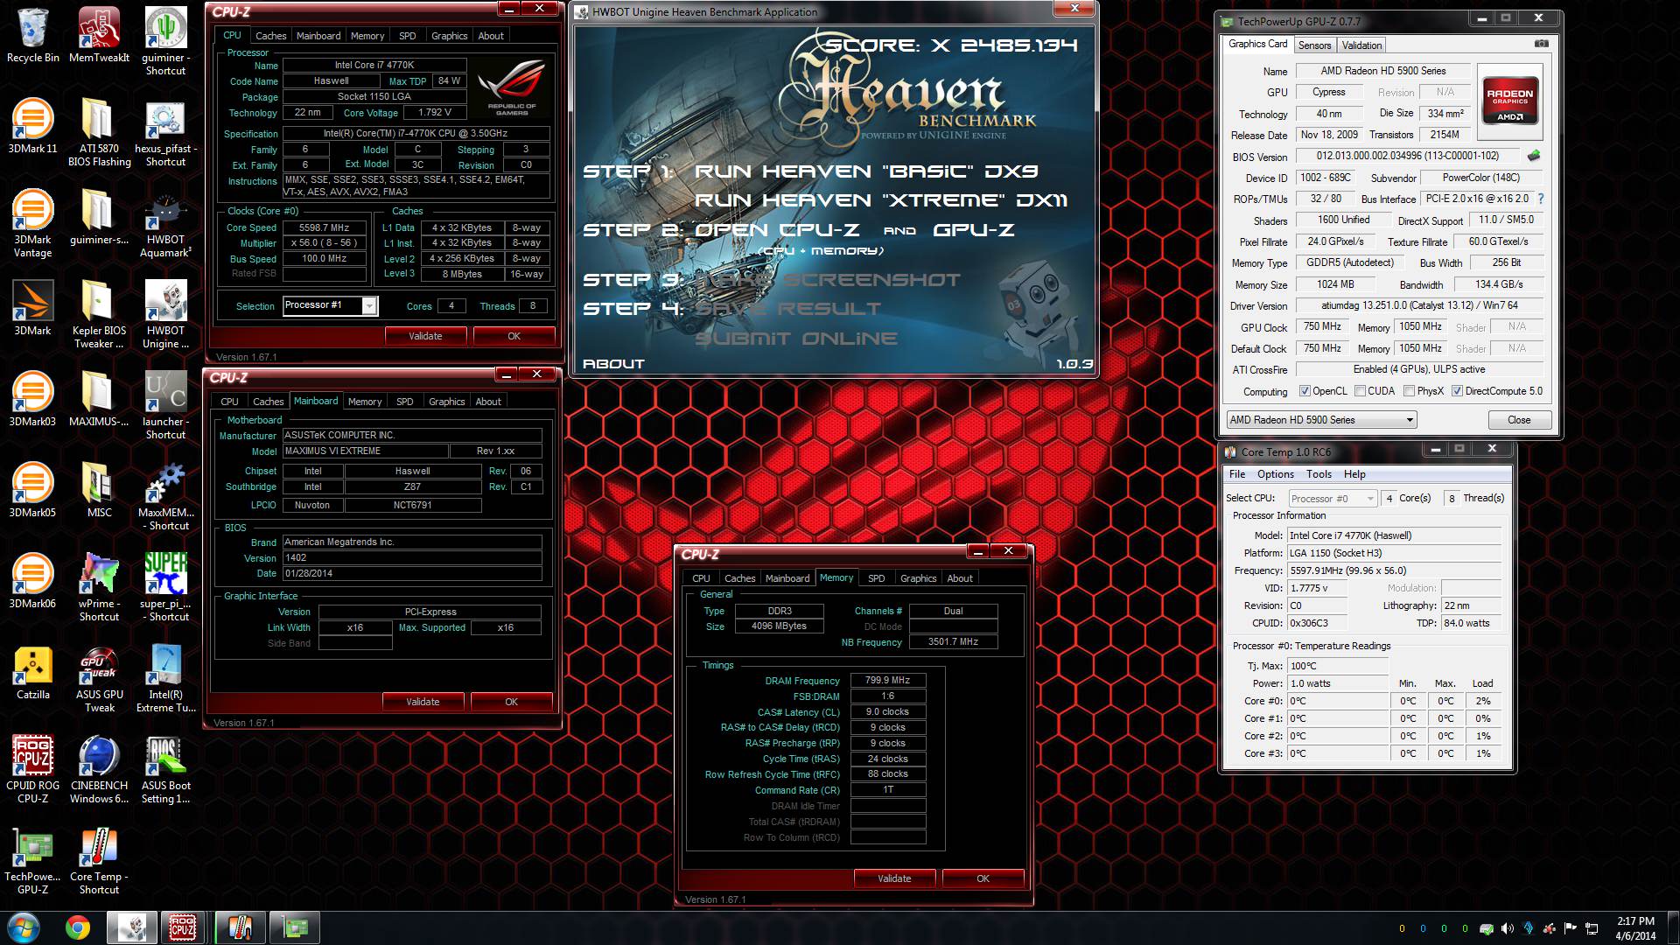Open the guiminer shortcut with cactus icon

[165, 41]
